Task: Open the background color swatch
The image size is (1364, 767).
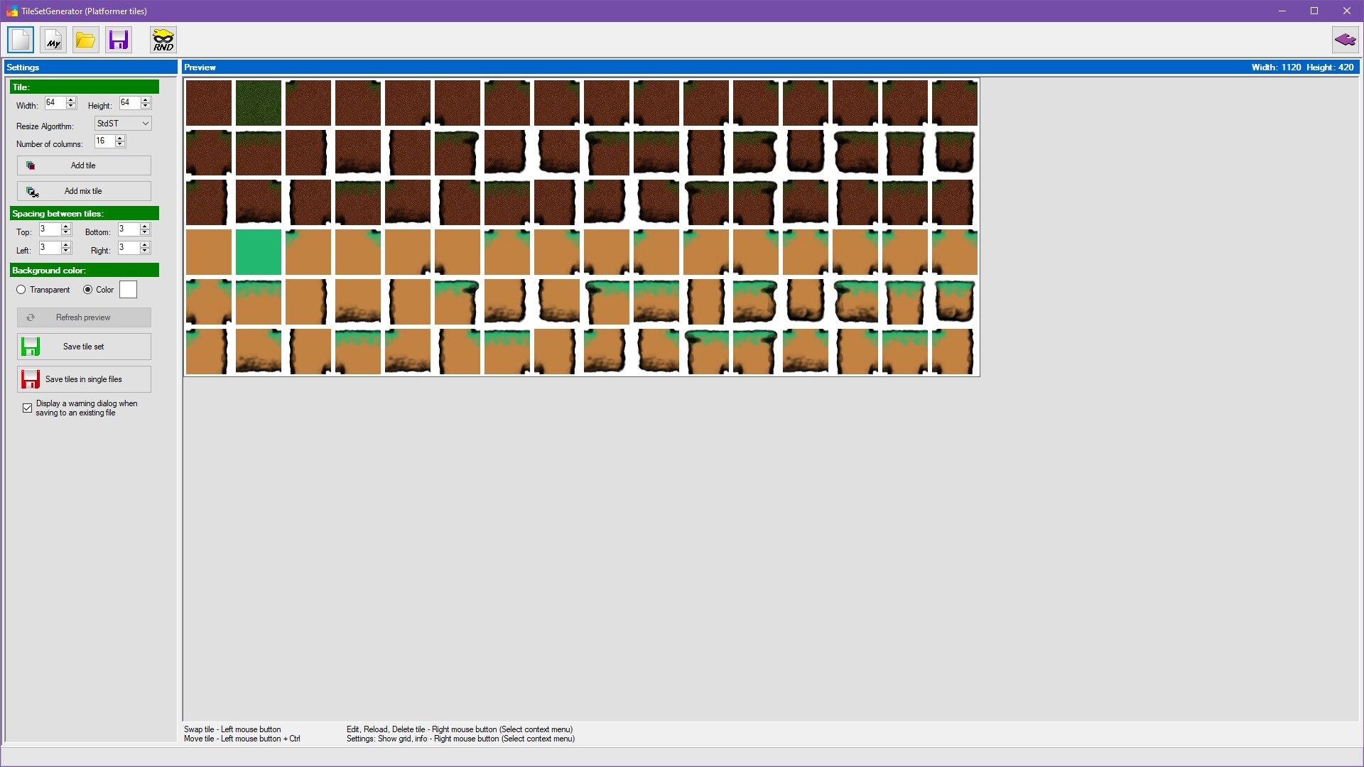Action: click(128, 289)
